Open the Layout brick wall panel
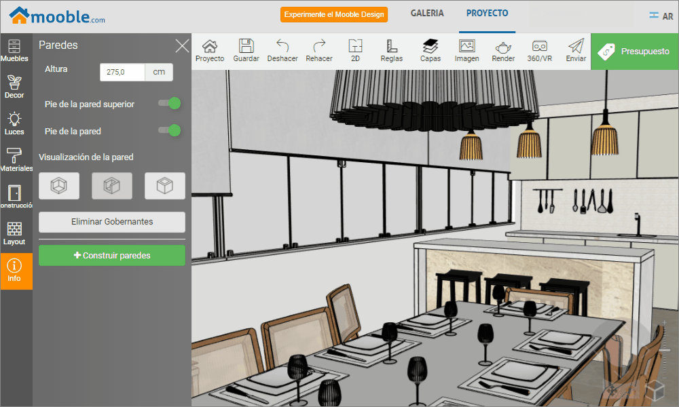The width and height of the screenshot is (679, 407). coord(14,233)
